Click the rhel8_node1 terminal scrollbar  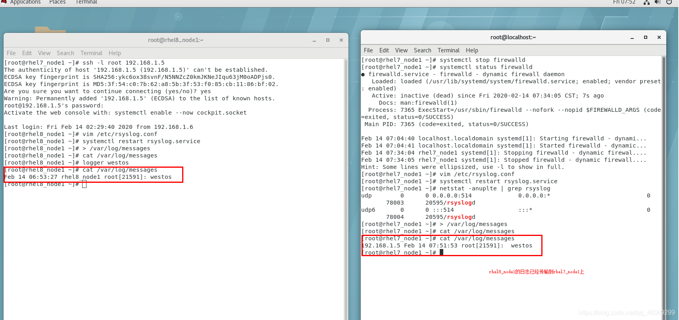346,189
